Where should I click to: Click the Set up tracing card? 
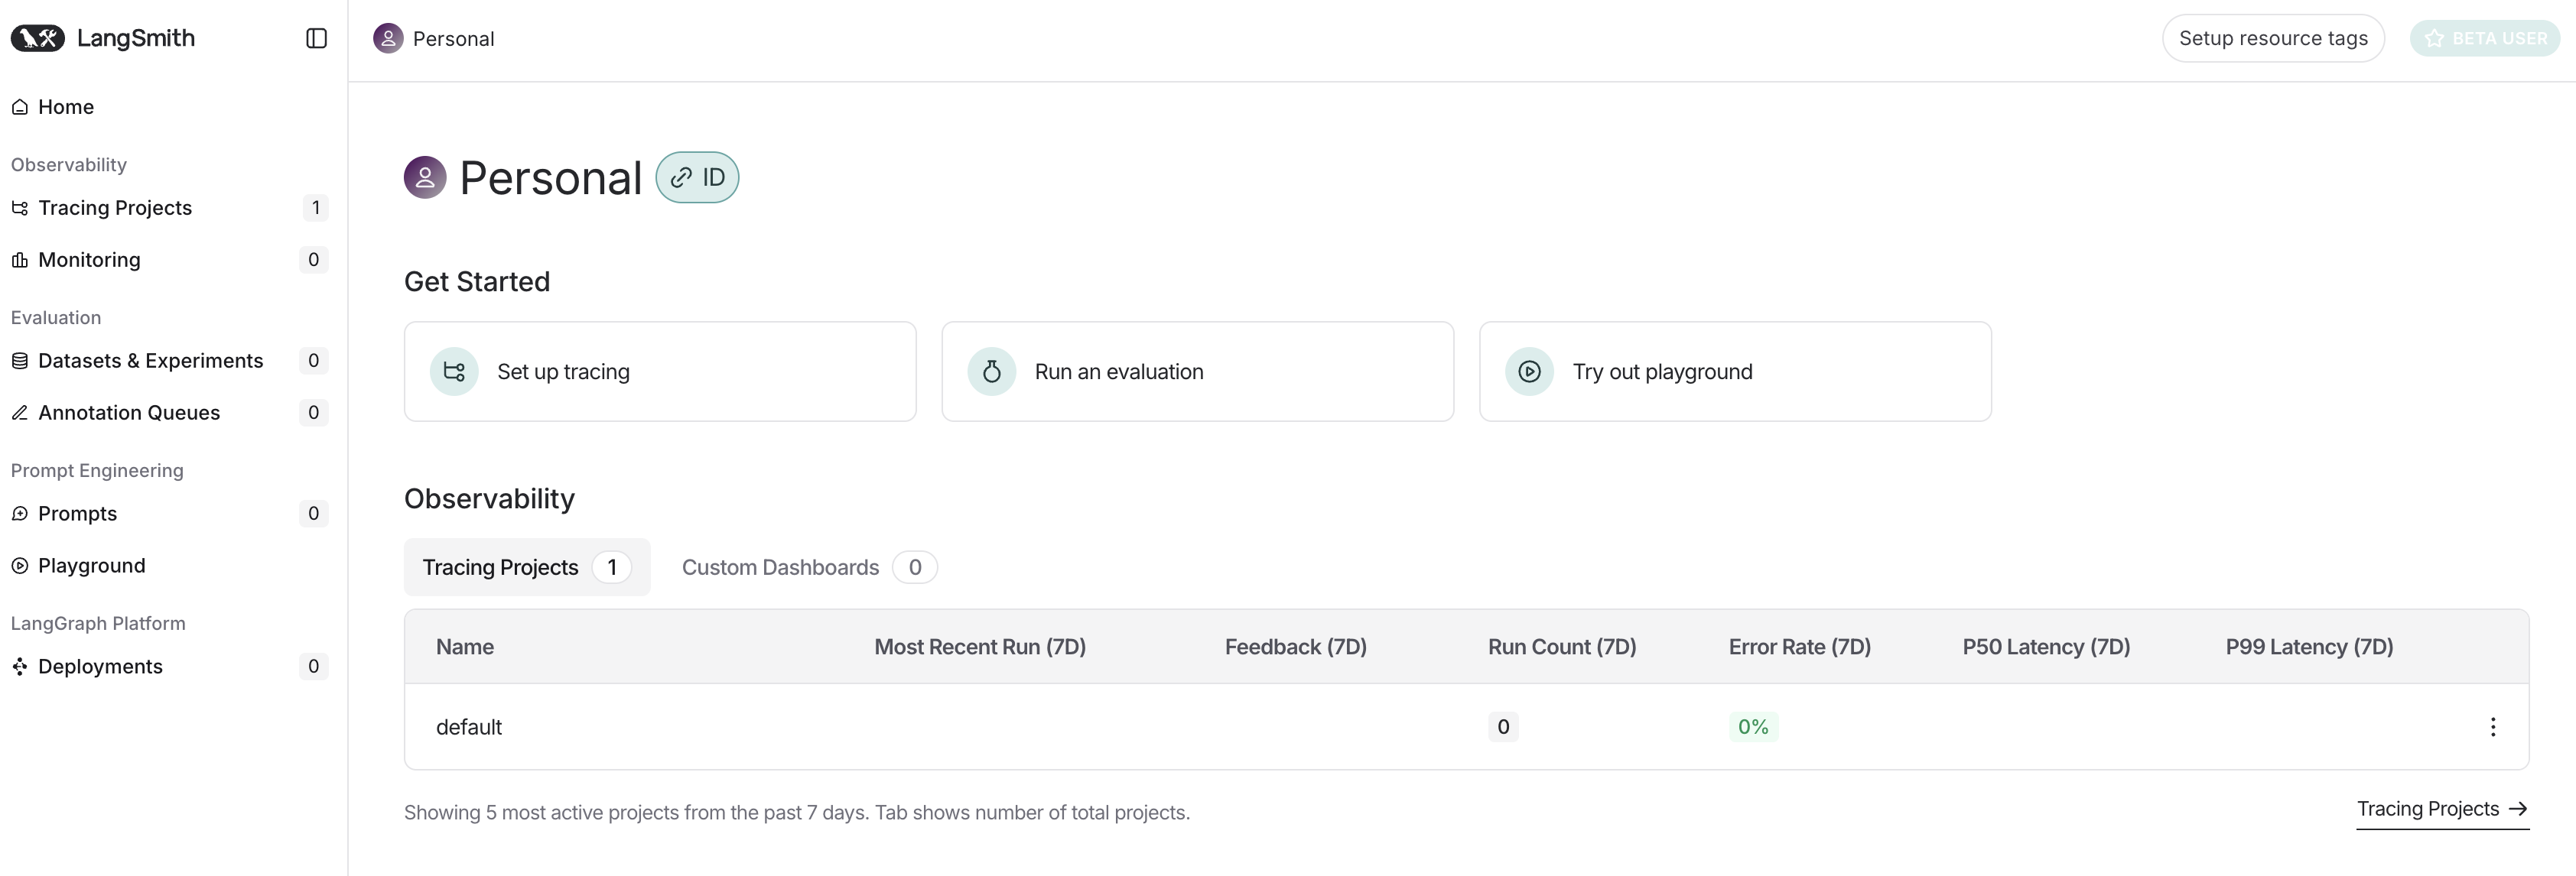point(660,371)
